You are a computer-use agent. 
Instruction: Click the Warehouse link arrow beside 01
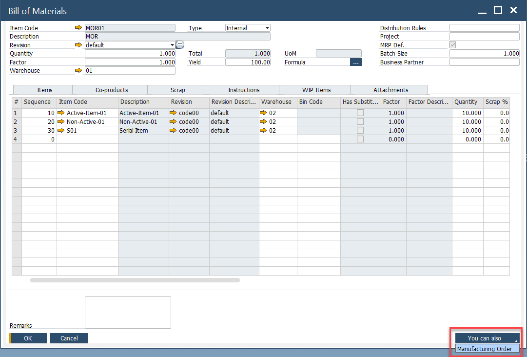pos(78,71)
